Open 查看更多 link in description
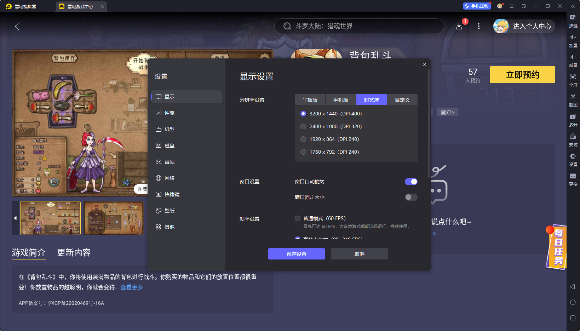Screen dimensions: 580x331 point(132,287)
